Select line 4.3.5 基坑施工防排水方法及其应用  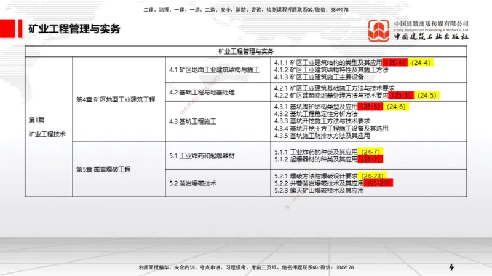[322, 136]
